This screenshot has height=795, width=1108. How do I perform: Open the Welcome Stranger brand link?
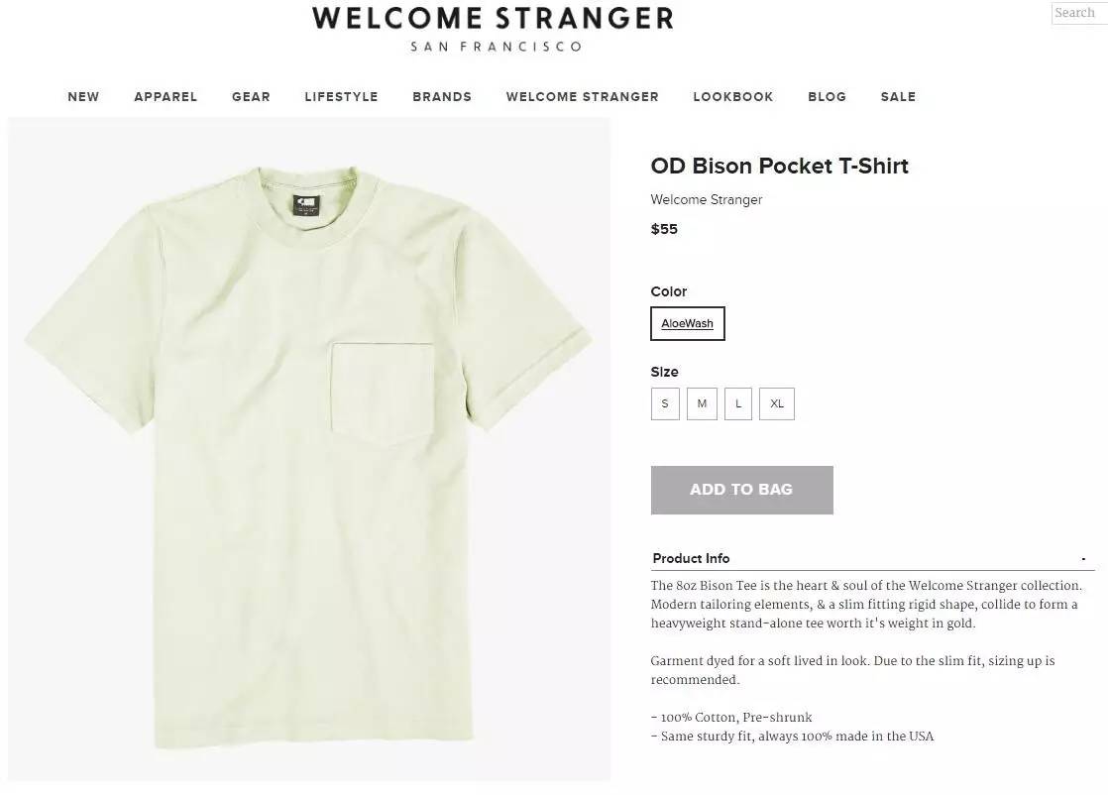click(x=706, y=200)
